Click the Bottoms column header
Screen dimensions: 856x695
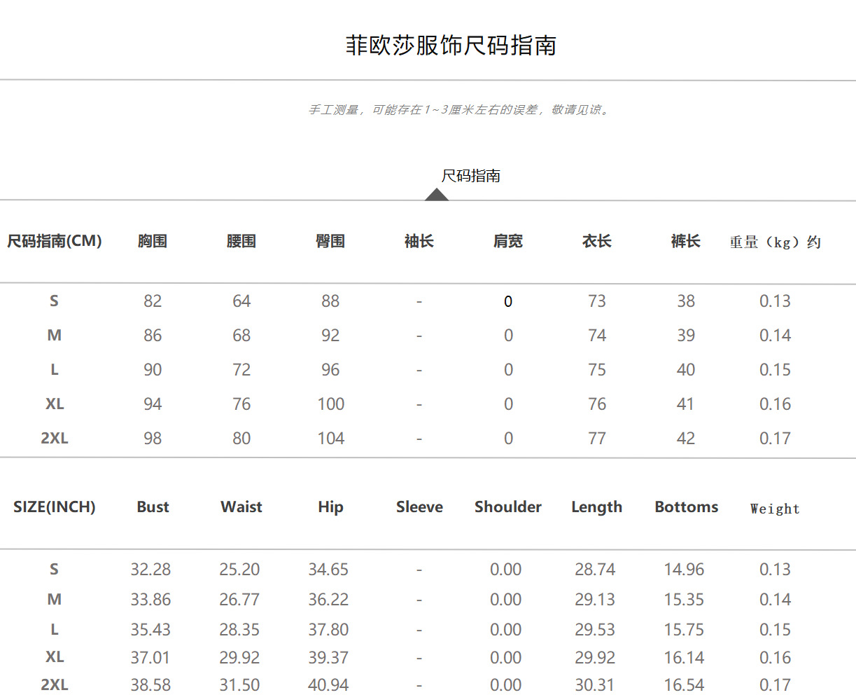point(687,507)
